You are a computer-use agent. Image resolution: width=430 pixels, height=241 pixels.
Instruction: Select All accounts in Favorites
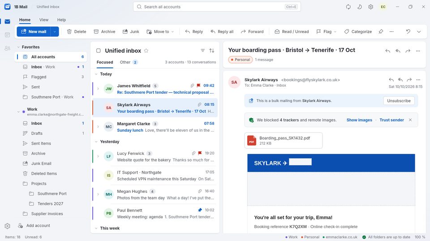[51, 57]
